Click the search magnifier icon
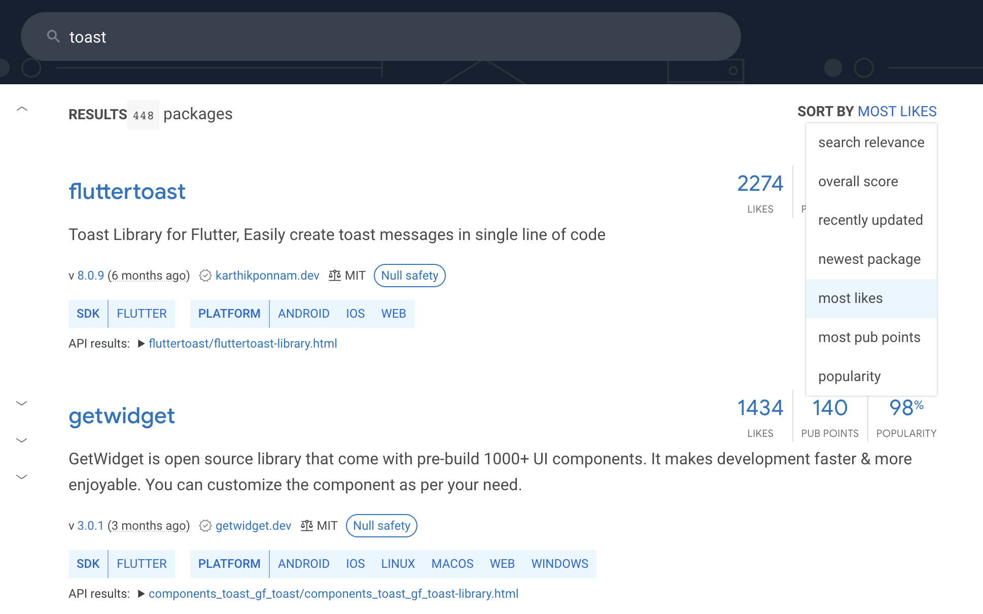 tap(53, 37)
